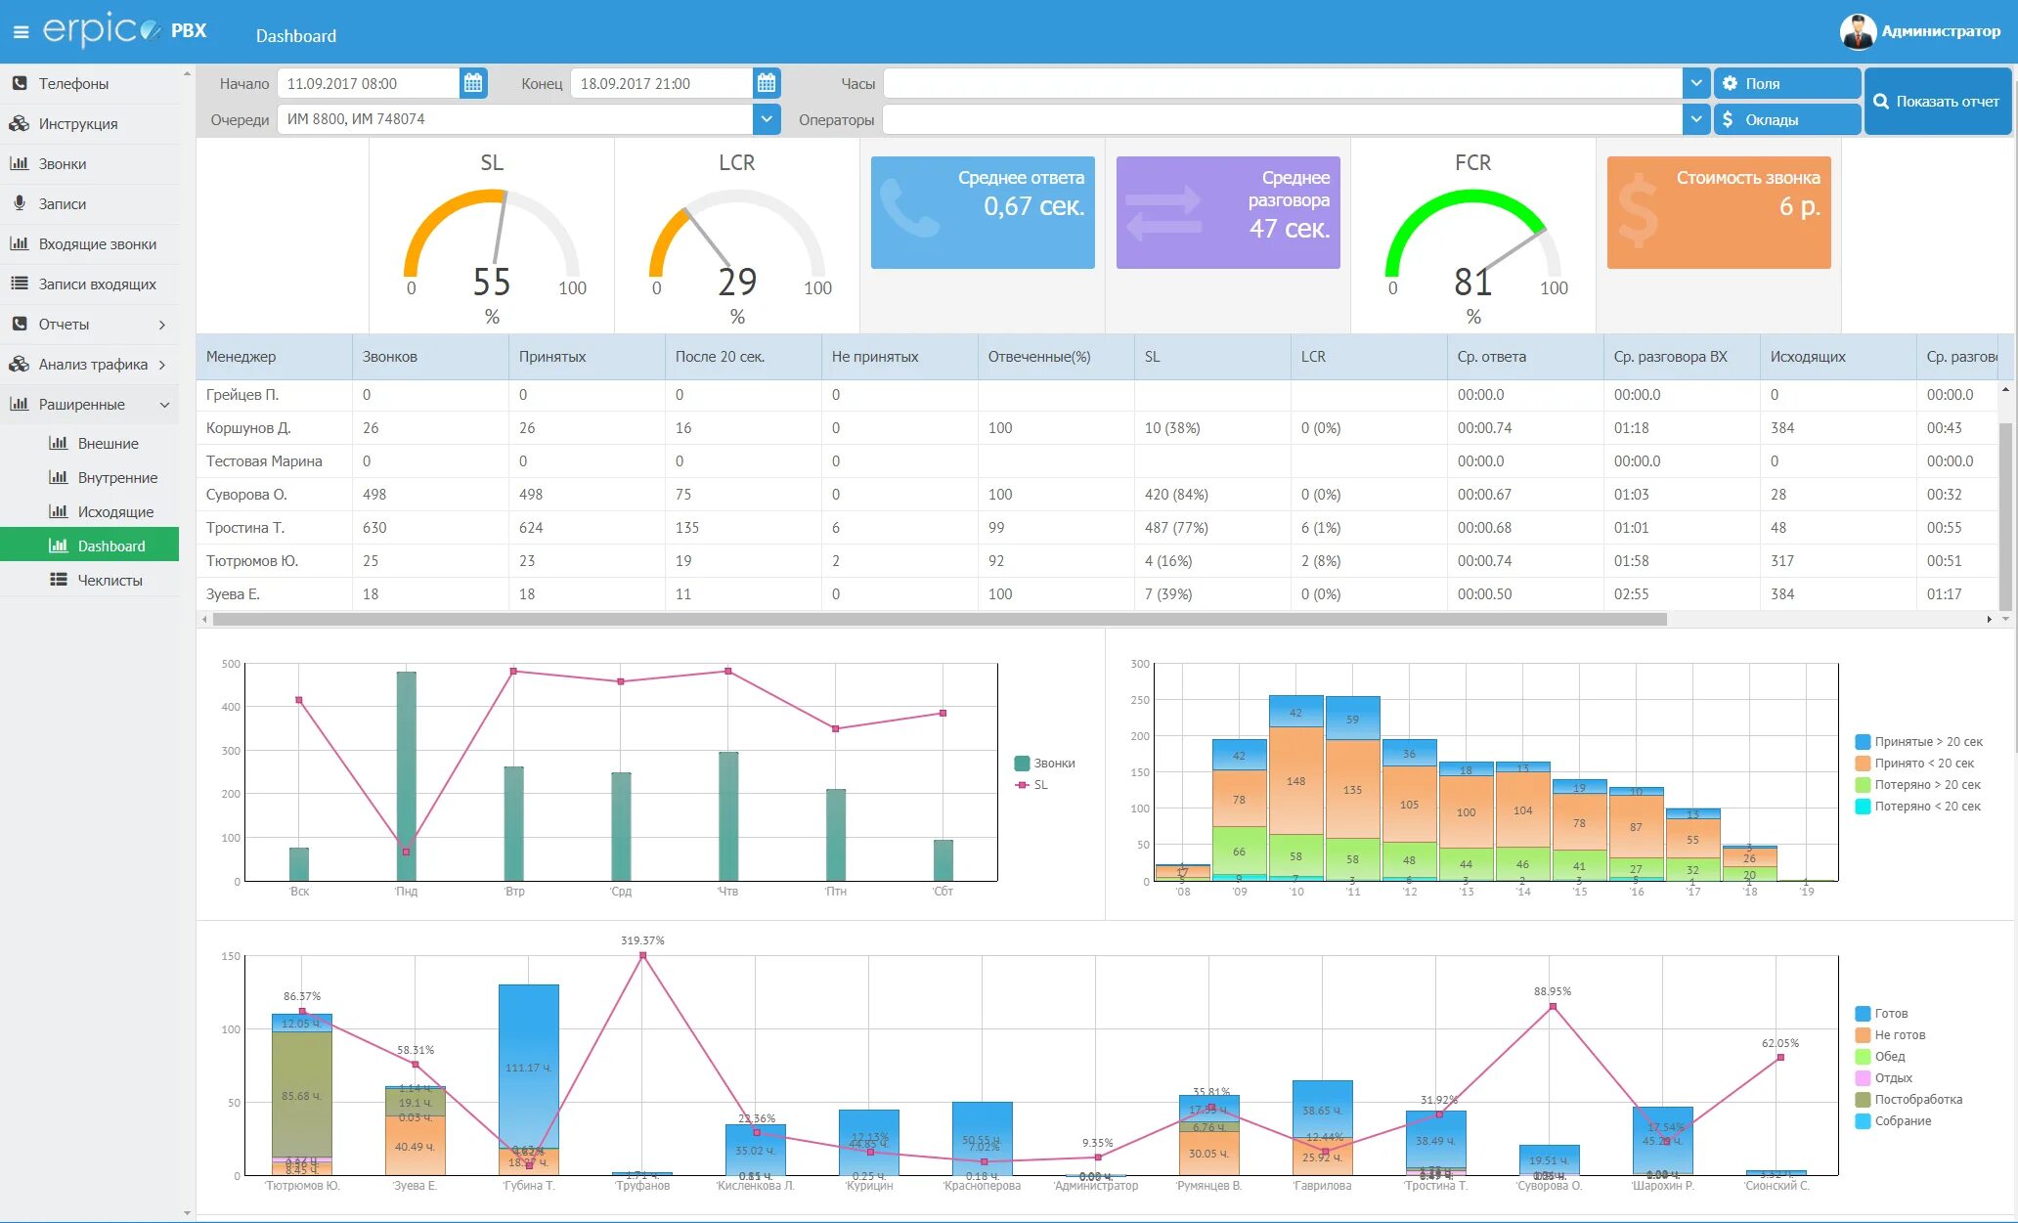Click the Чеклисты list icon
The width and height of the screenshot is (2018, 1223).
pyautogui.click(x=59, y=580)
